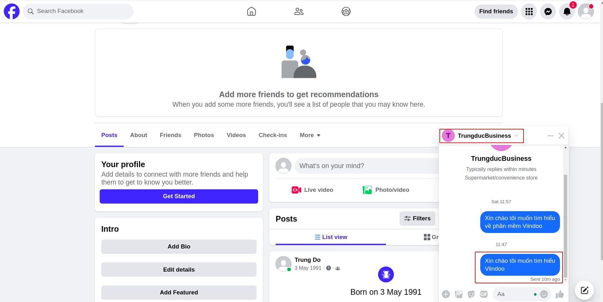This screenshot has width=603, height=302.
Task: Open the Friends icon in top navigation
Action: pyautogui.click(x=299, y=11)
